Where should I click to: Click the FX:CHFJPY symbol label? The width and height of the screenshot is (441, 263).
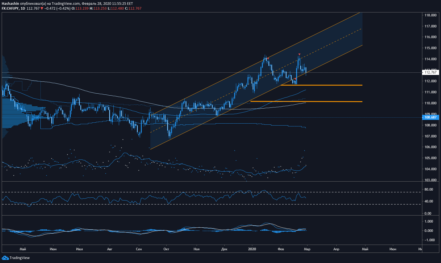(10, 8)
